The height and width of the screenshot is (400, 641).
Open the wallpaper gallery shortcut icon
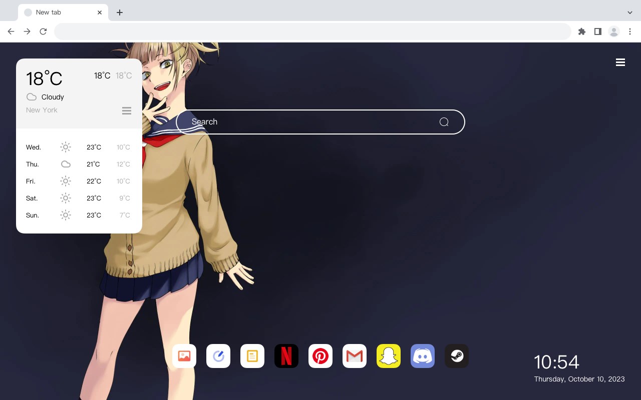coord(184,356)
